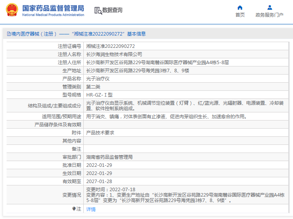
Task: Click the 注册人名称 label
Action: [x=69, y=54]
